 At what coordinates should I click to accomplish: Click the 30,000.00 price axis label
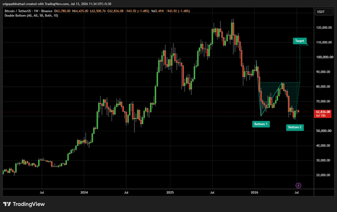pos(323,160)
